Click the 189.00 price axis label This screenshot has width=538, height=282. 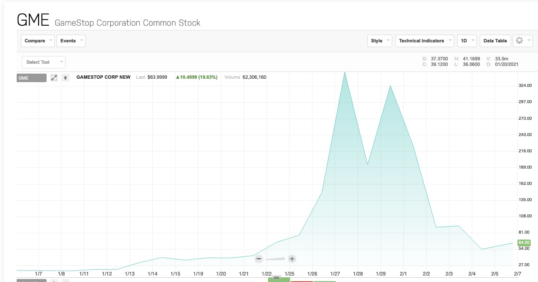coord(525,167)
